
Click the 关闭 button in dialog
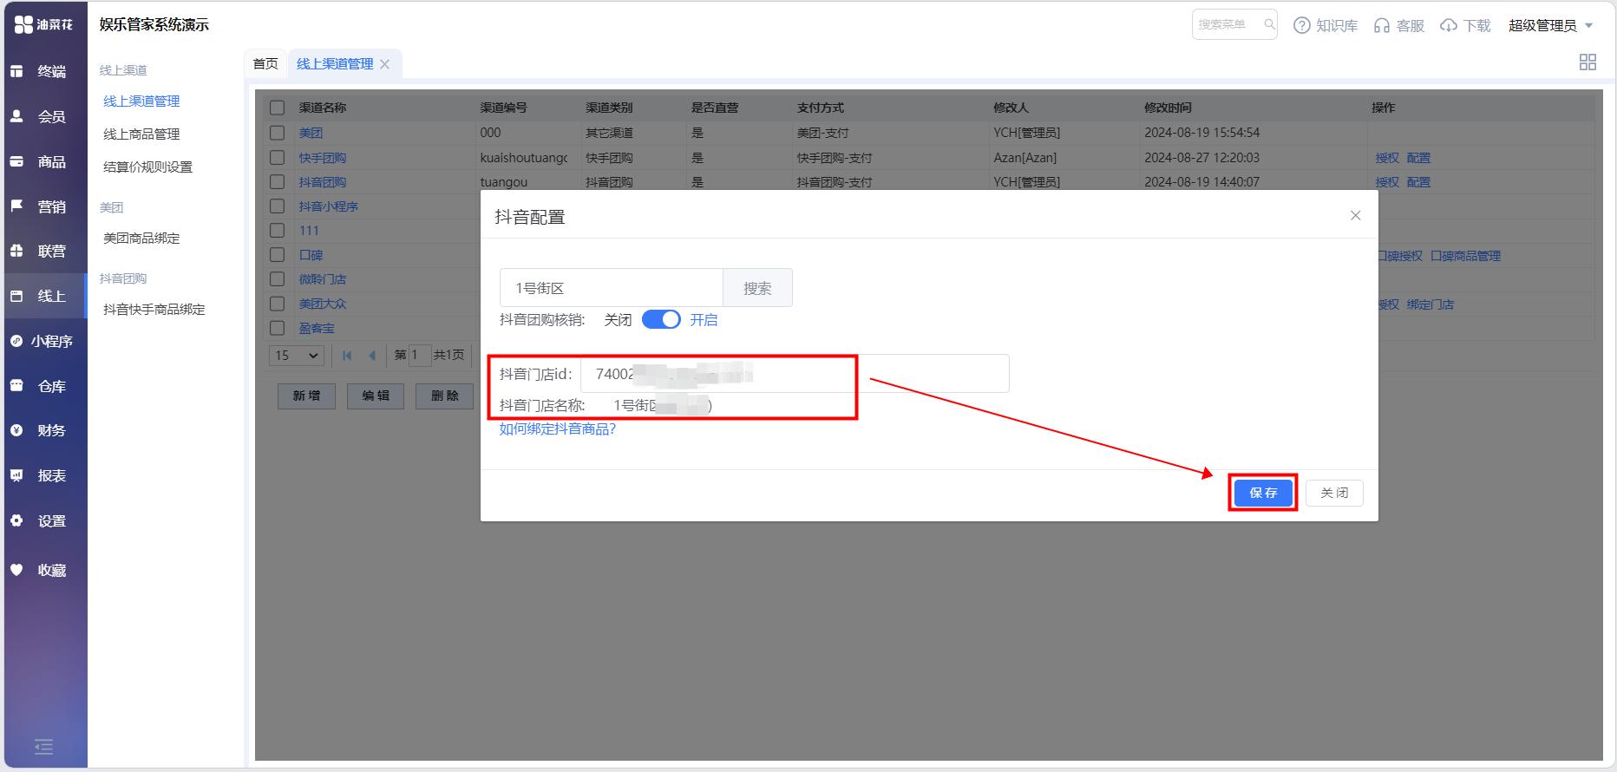click(1334, 493)
